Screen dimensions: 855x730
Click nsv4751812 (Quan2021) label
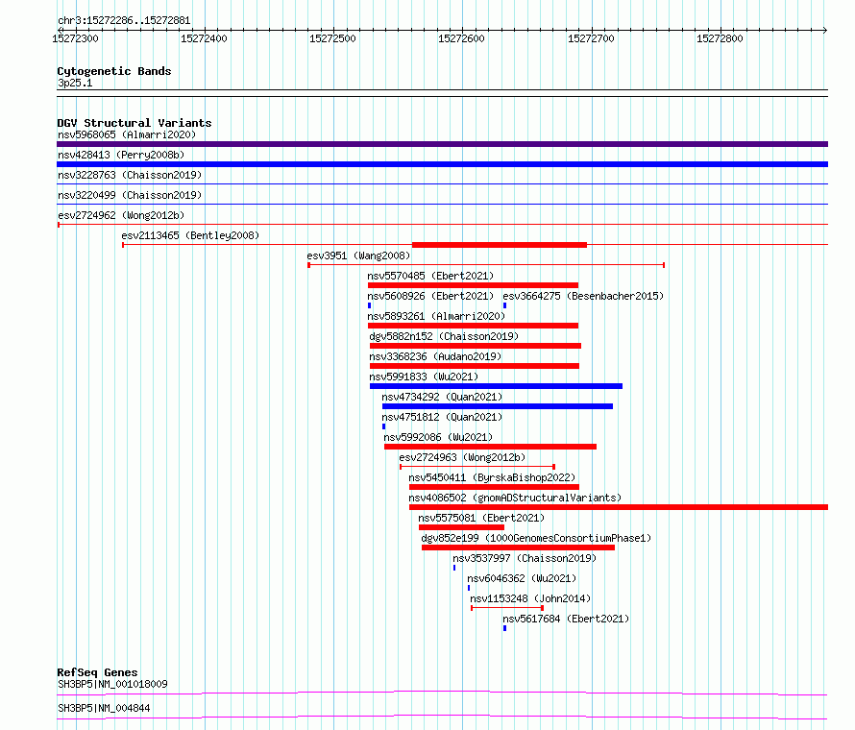442,417
